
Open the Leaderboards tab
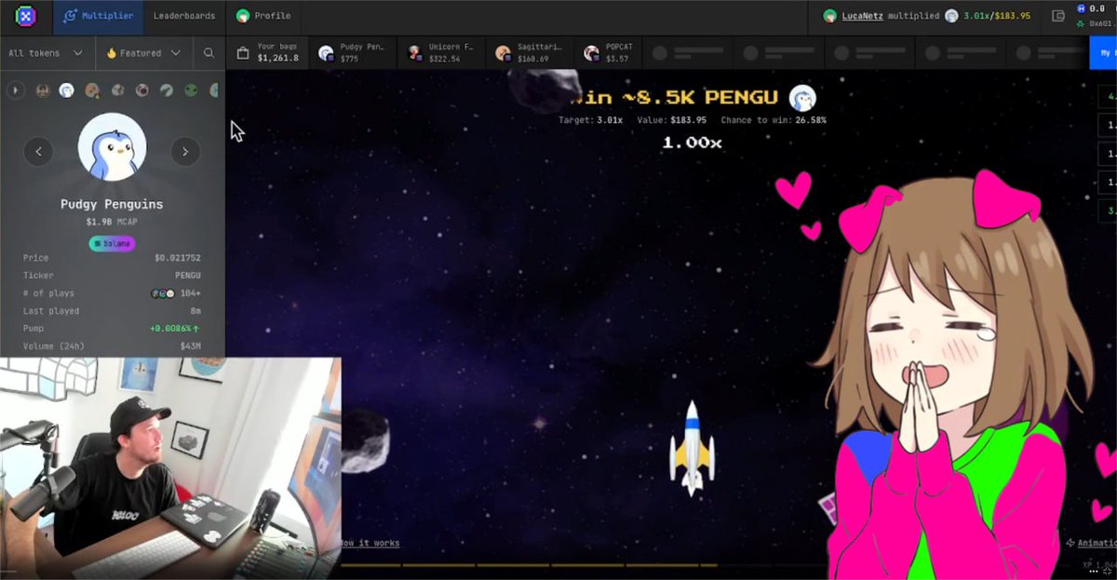(x=184, y=16)
